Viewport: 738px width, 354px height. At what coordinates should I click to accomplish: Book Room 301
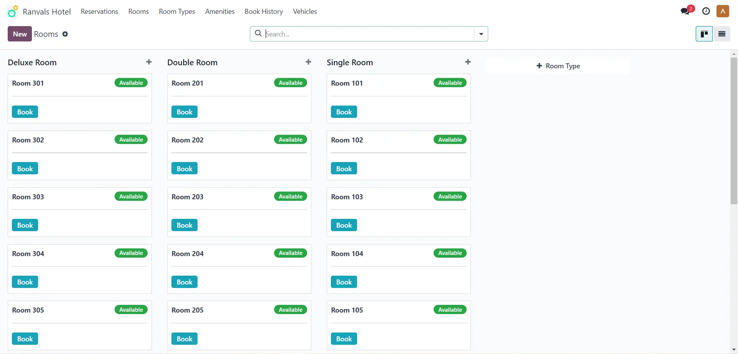point(25,112)
